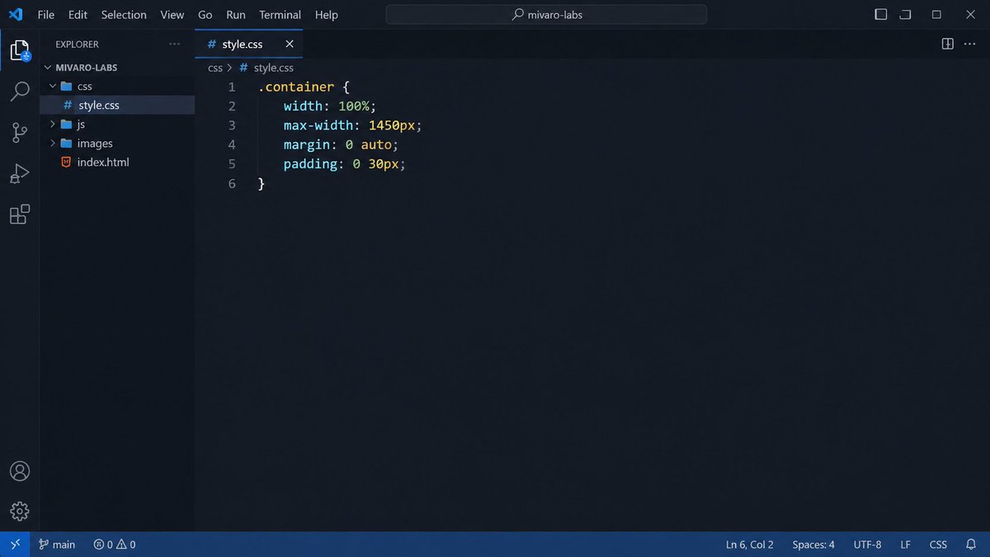Select style.css in the Explorer tree

117,106
